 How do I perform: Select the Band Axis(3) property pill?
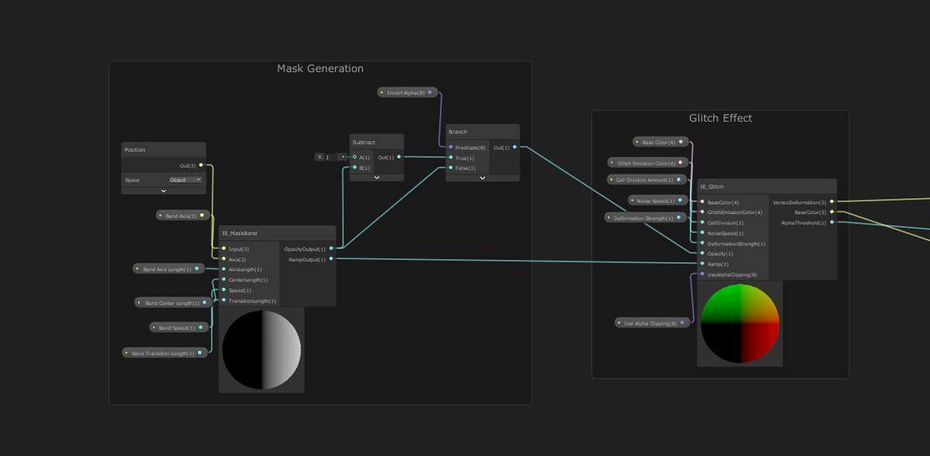tap(183, 216)
